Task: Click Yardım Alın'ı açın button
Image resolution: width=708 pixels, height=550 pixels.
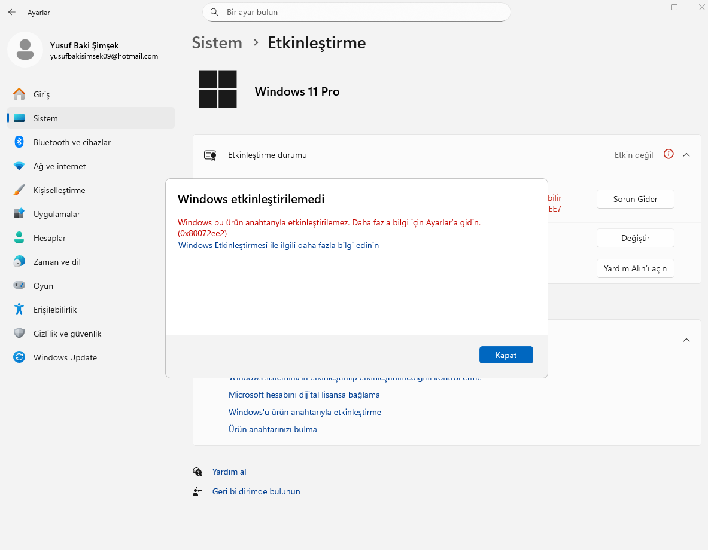Action: 636,268
